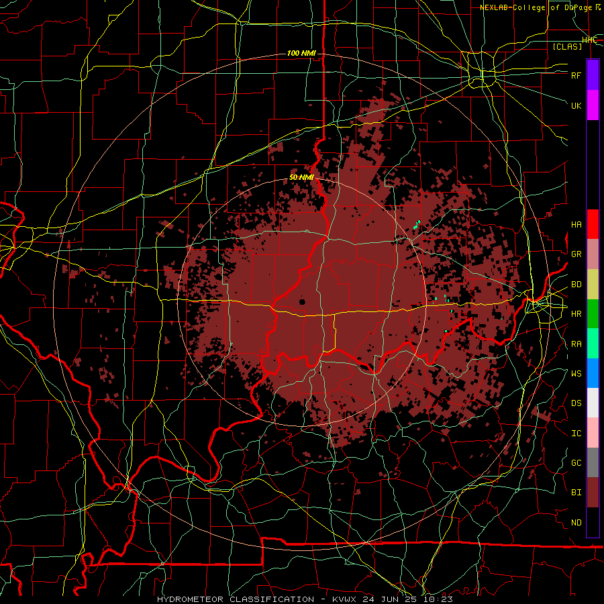Click the "DS" legend label
The width and height of the screenshot is (604, 604).
tap(576, 403)
